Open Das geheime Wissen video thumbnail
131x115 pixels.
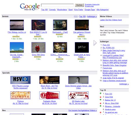point(82,25)
